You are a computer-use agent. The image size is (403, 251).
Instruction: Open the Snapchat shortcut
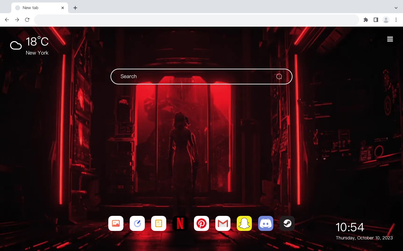tap(244, 223)
